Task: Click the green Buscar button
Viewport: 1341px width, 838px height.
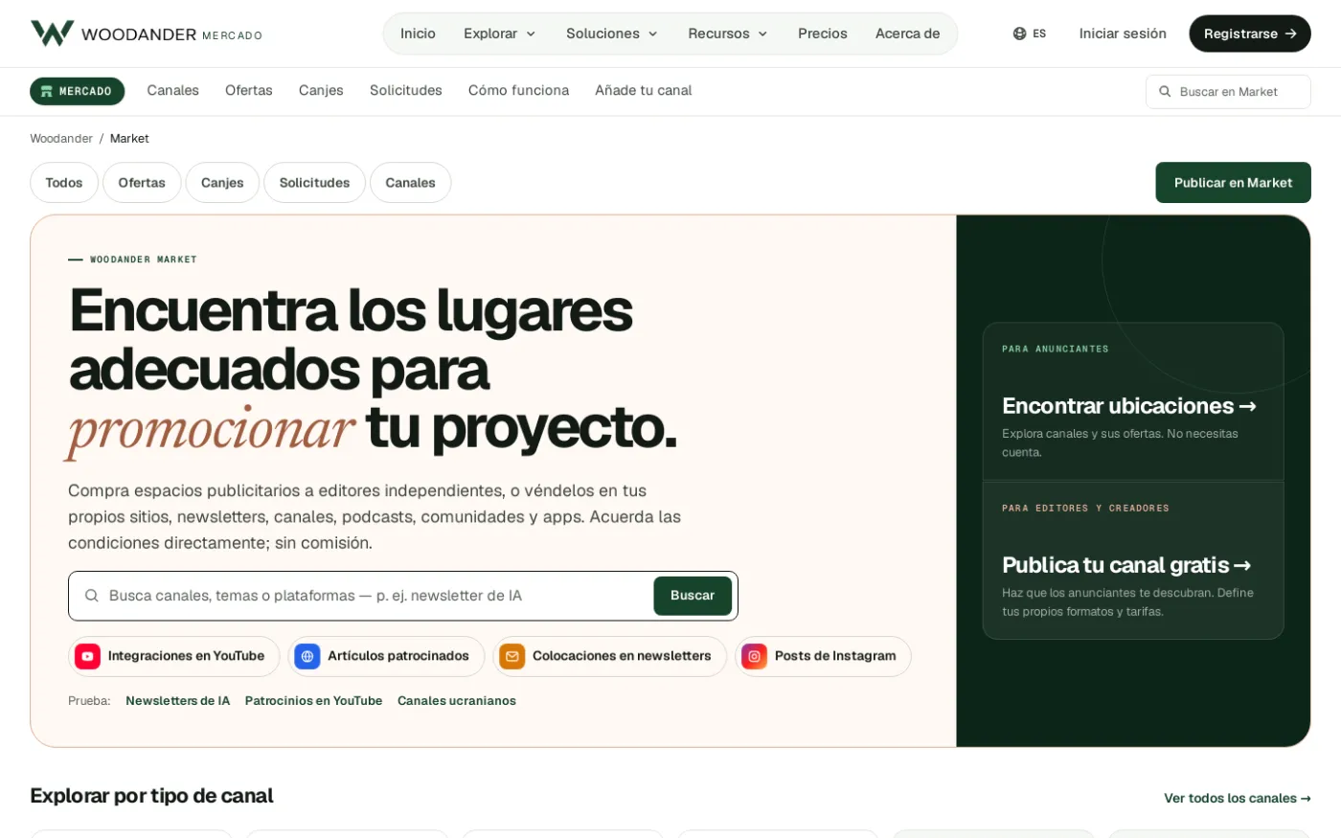Action: (693, 596)
